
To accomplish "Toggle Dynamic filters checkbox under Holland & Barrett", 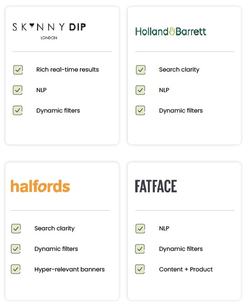I will point(140,110).
